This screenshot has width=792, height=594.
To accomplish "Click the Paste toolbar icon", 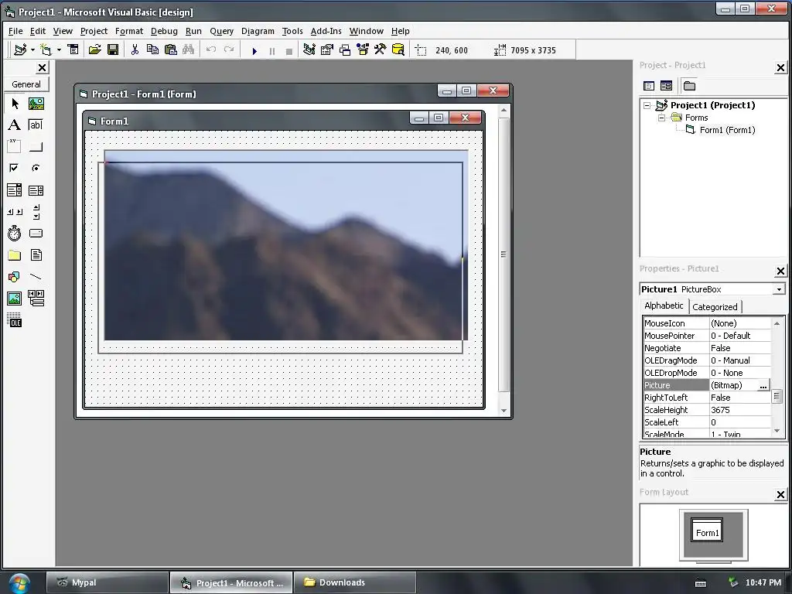I will [171, 49].
